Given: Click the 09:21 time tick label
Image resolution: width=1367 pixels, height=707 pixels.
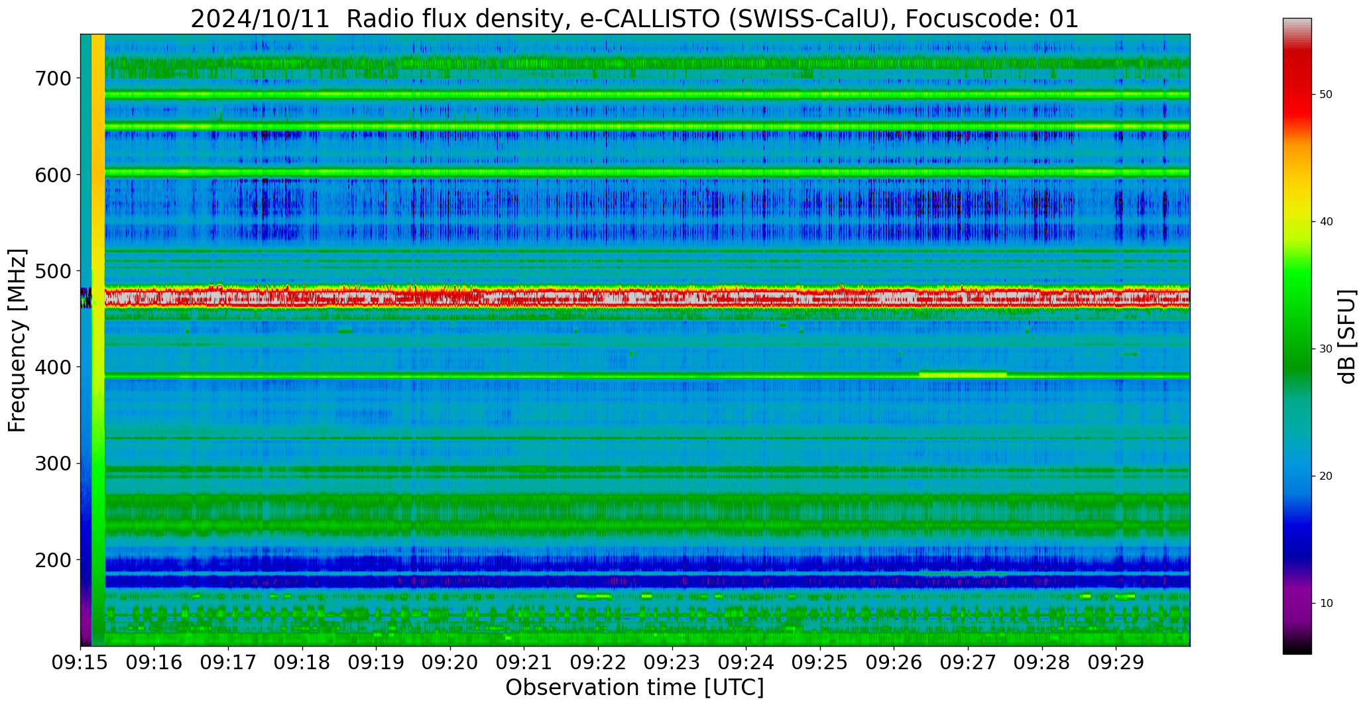Looking at the screenshot, I should pyautogui.click(x=524, y=663).
